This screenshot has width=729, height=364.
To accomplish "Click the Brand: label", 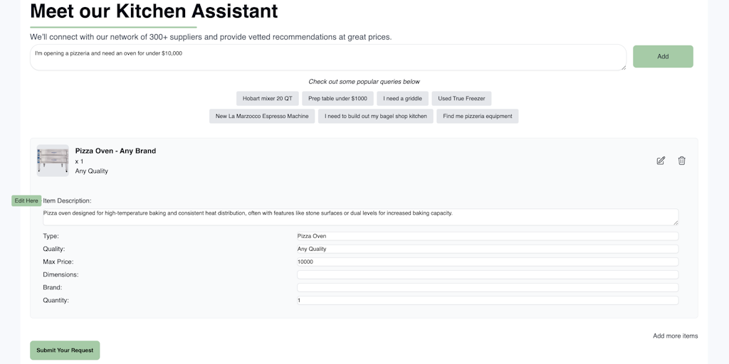I will (x=53, y=287).
